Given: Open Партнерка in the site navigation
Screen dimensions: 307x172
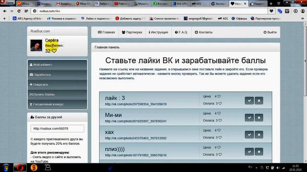Looking at the screenshot, I should [x=132, y=32].
